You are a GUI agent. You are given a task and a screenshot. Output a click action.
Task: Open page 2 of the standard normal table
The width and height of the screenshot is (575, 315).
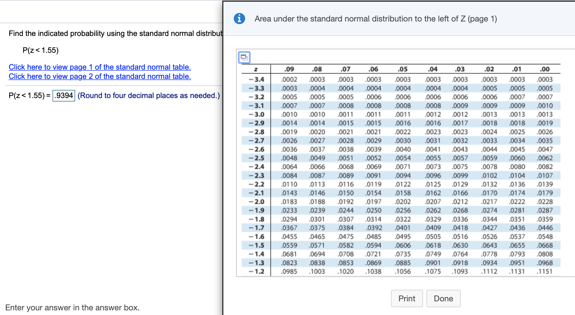[100, 76]
